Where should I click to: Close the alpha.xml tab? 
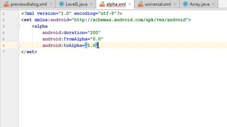click(x=130, y=4)
